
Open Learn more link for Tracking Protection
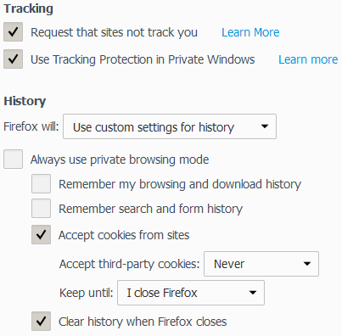click(x=308, y=59)
